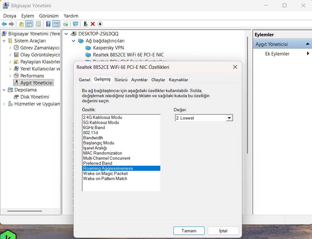Collapse the Depolama tree node

(x=4, y=90)
